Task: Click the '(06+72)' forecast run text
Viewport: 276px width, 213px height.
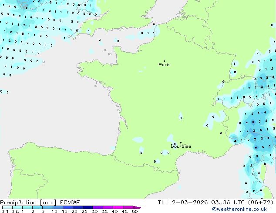Action: pyautogui.click(x=260, y=203)
